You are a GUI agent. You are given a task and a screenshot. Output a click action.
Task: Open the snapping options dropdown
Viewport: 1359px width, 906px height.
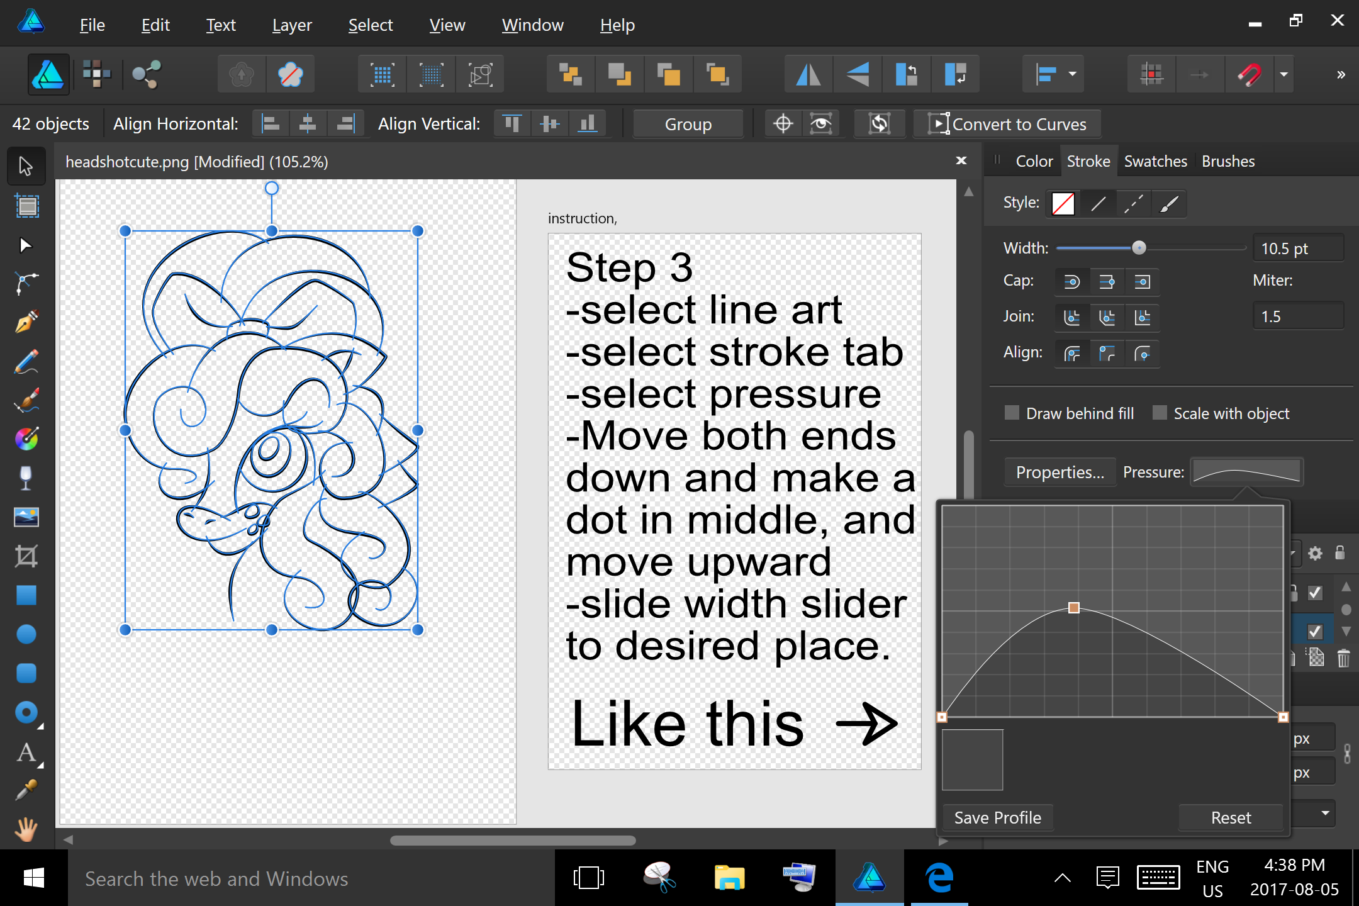tap(1285, 74)
